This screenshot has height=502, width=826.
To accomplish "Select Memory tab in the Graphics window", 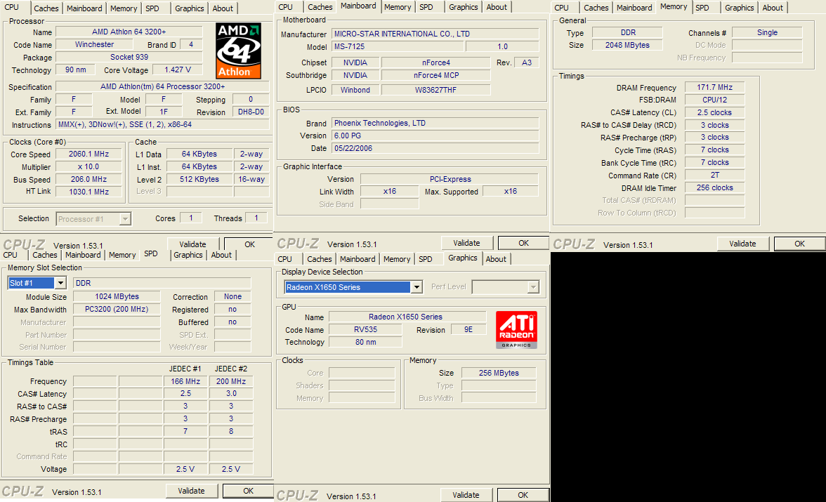I will (397, 259).
